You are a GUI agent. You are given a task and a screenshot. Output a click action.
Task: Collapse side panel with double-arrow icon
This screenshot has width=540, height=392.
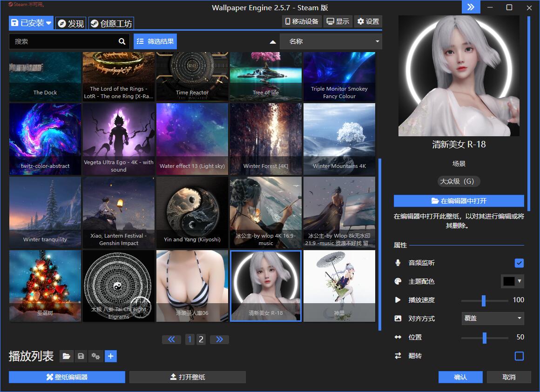pyautogui.click(x=471, y=7)
